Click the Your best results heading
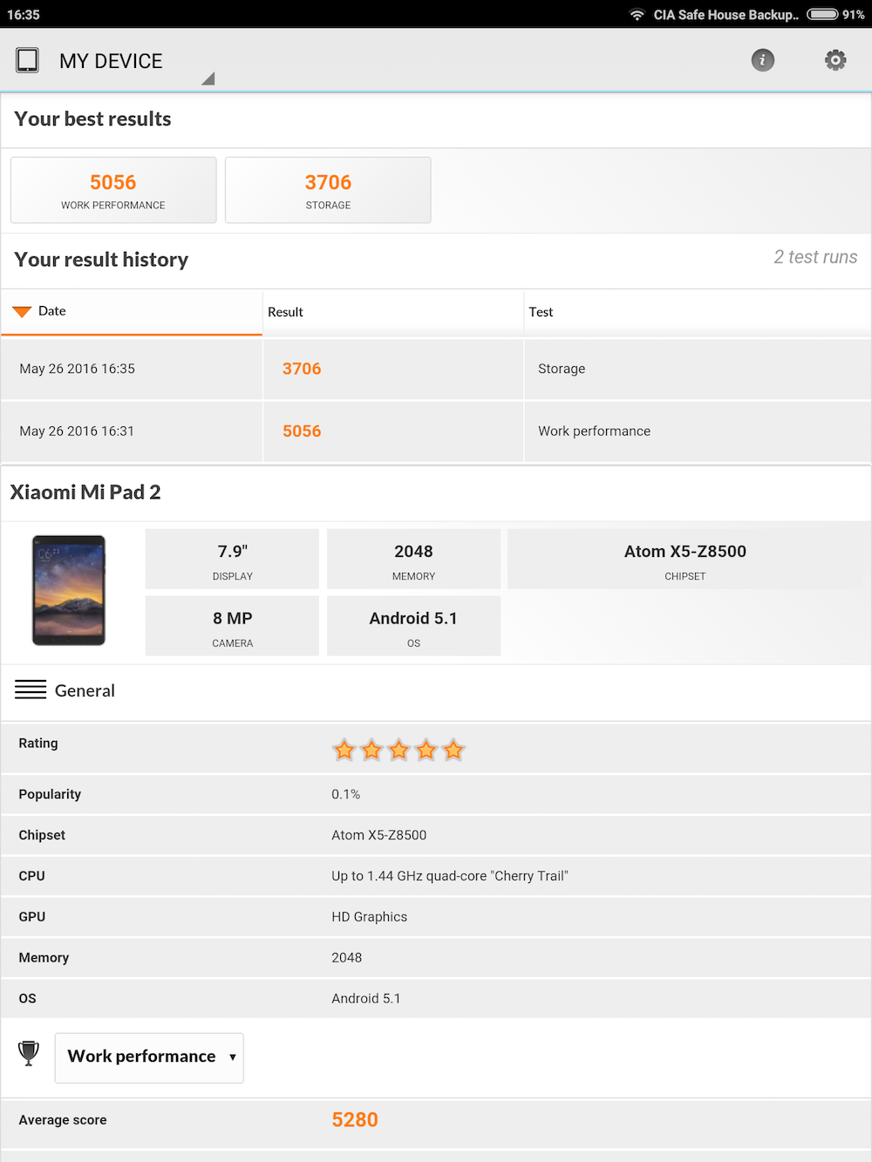Screen dimensions: 872x1162 click(x=93, y=119)
